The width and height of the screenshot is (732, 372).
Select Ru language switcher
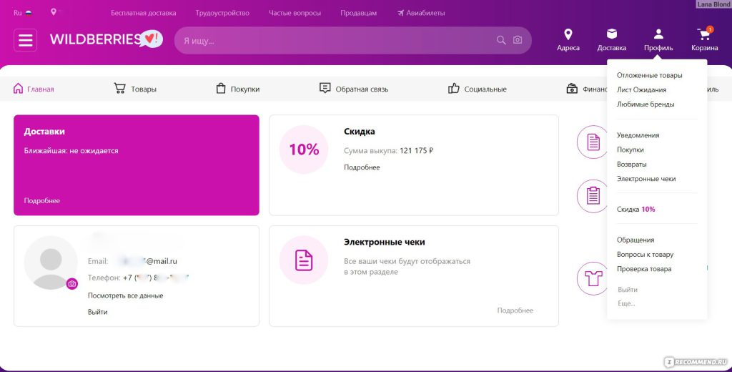[22, 13]
